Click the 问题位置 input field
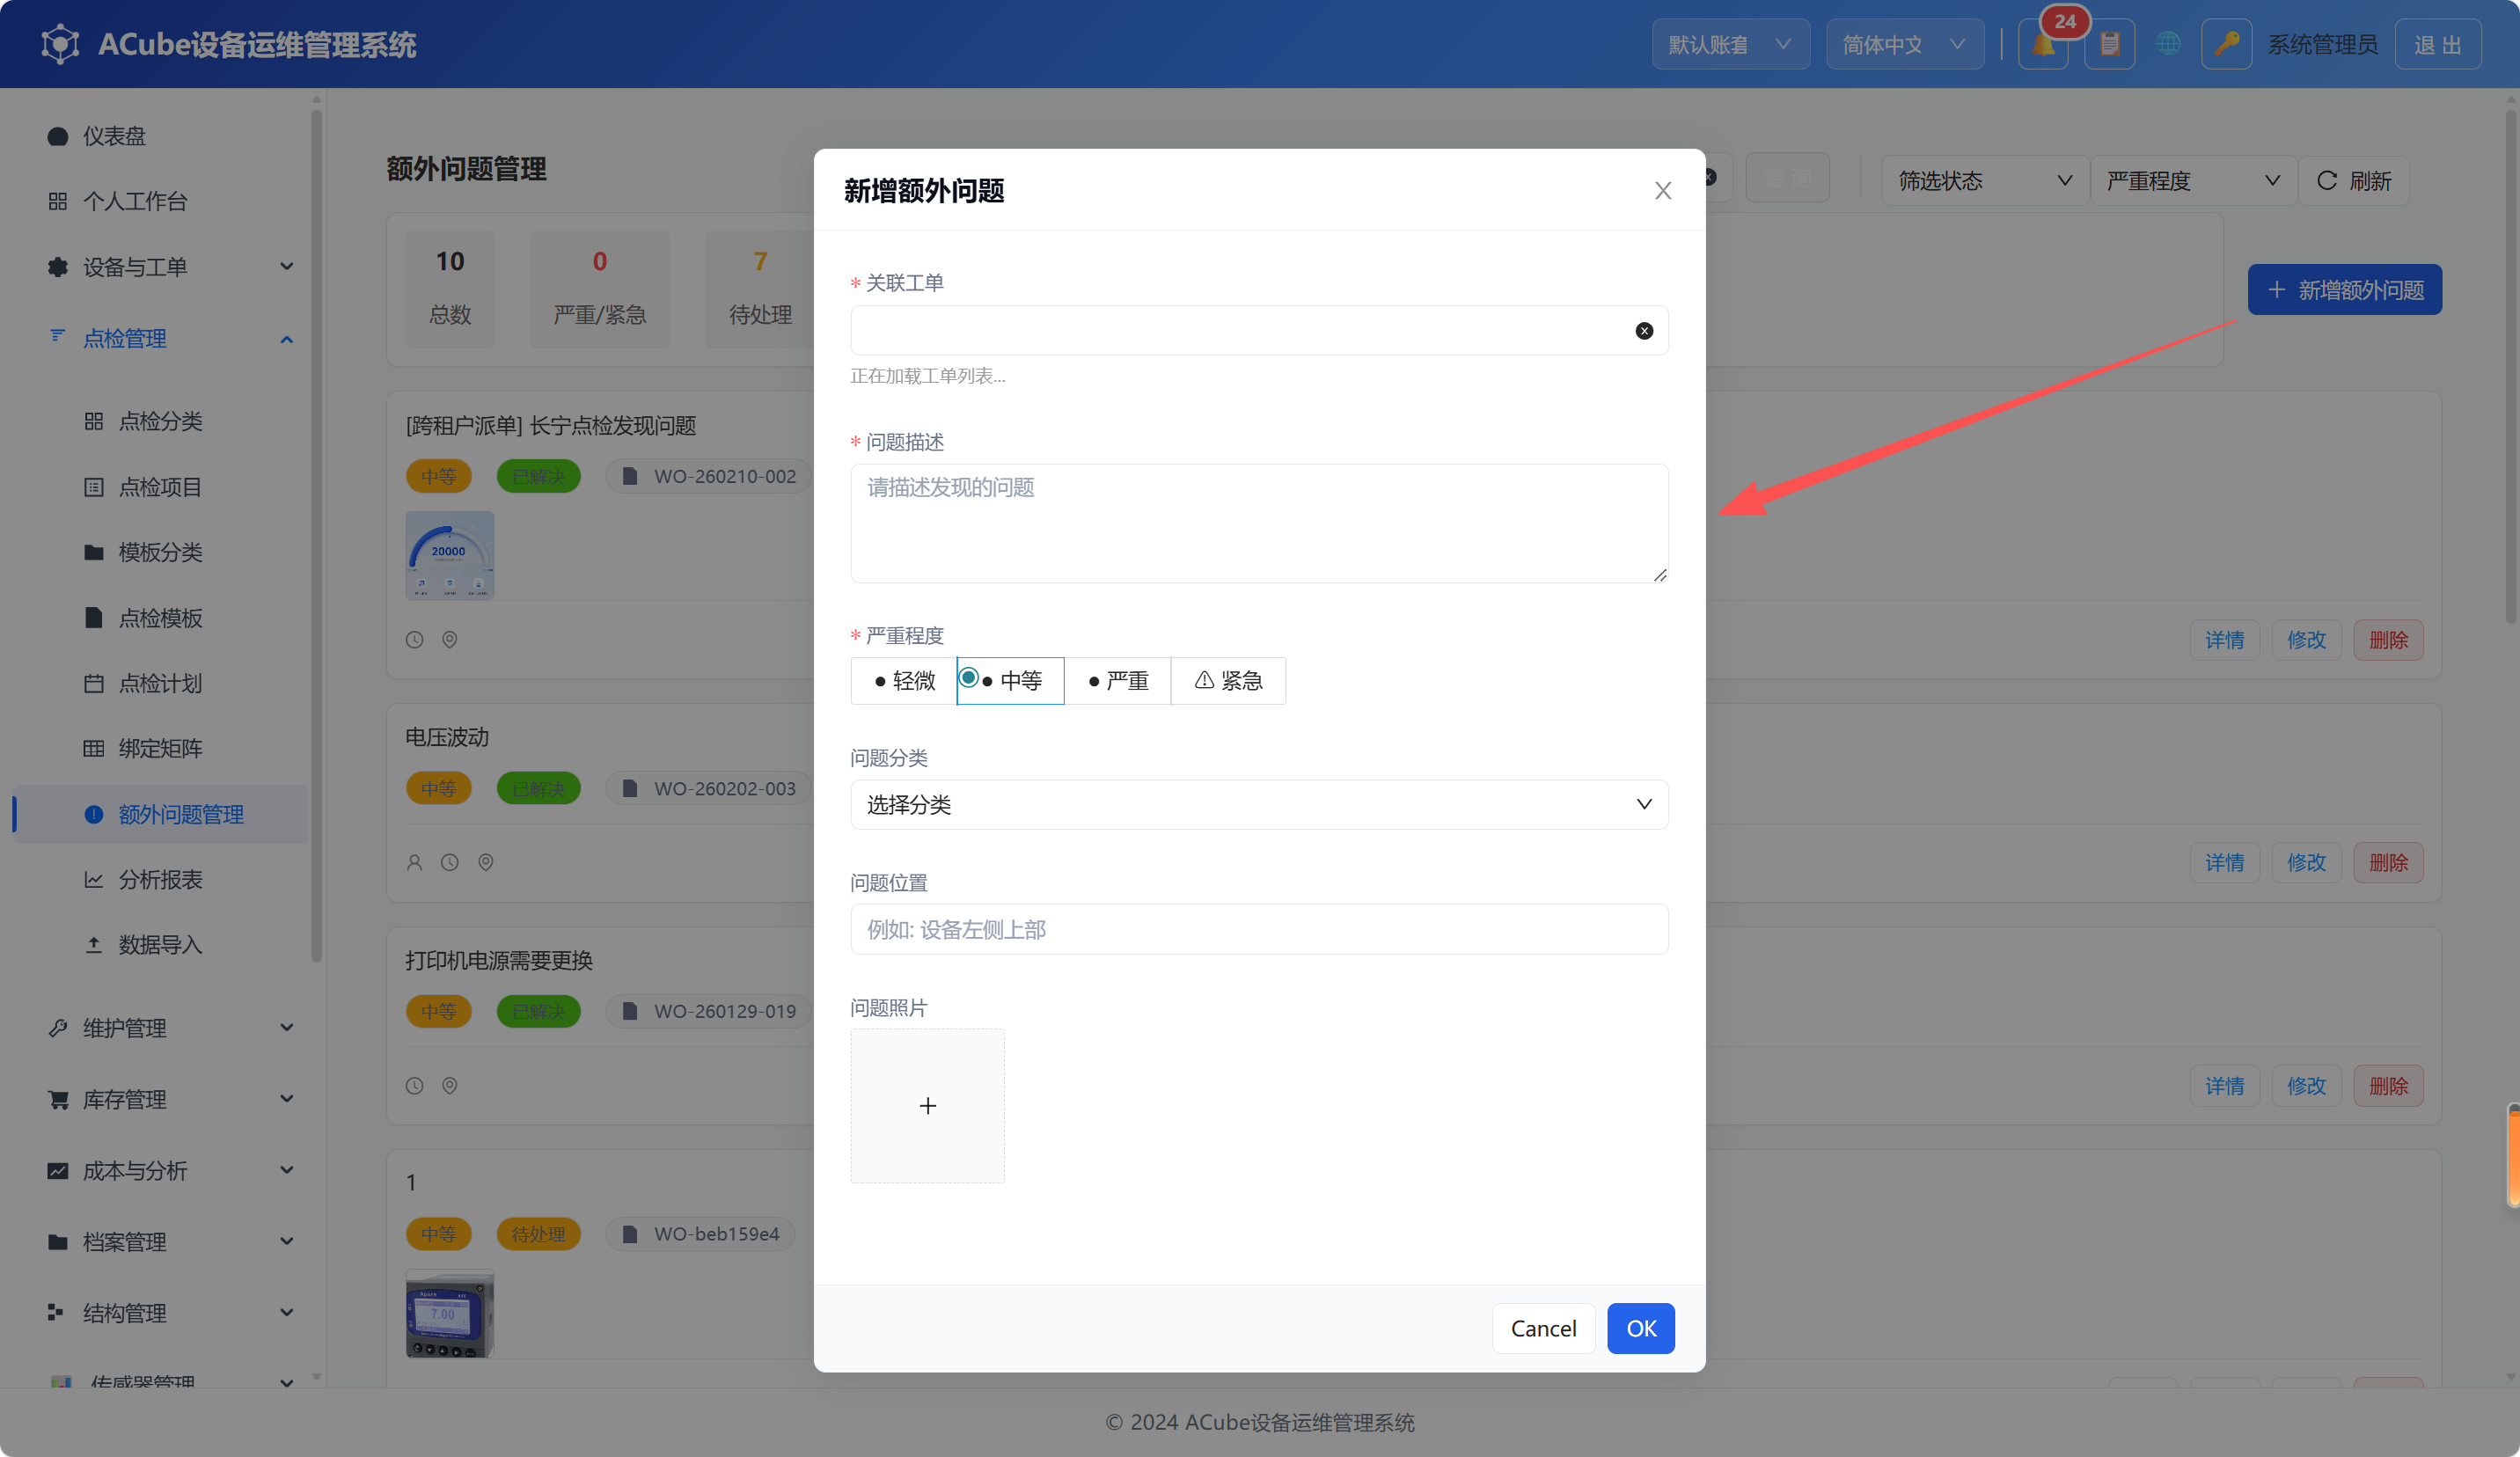2520x1457 pixels. click(1259, 930)
